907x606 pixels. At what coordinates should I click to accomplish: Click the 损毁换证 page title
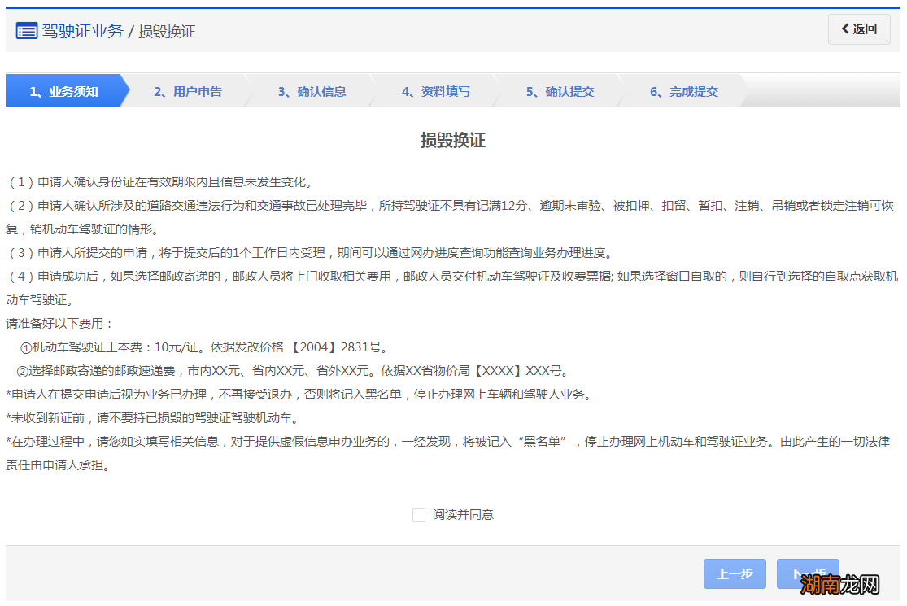[452, 139]
